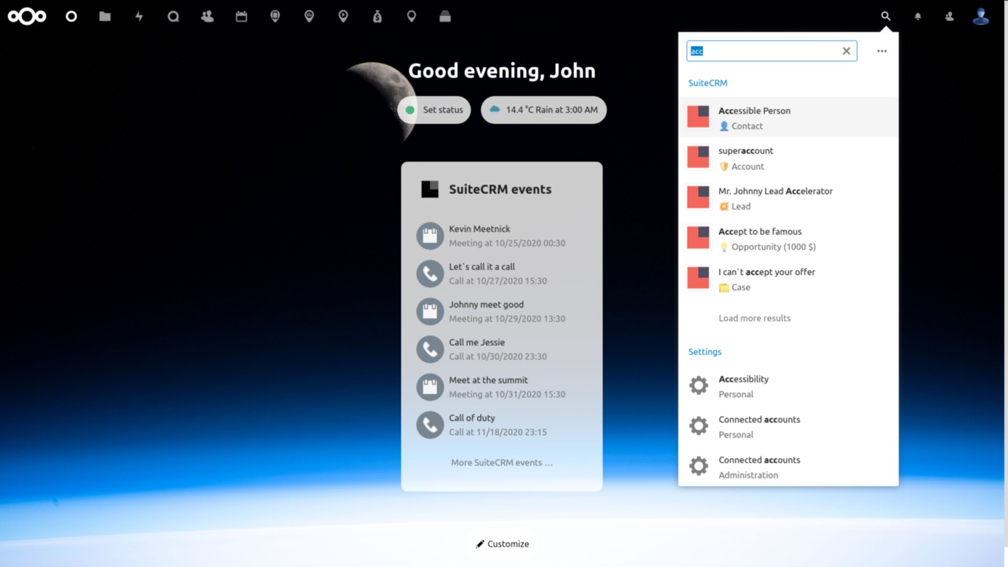Image resolution: width=1008 pixels, height=567 pixels.
Task: Click More SuiteCRM events link
Action: (x=502, y=463)
